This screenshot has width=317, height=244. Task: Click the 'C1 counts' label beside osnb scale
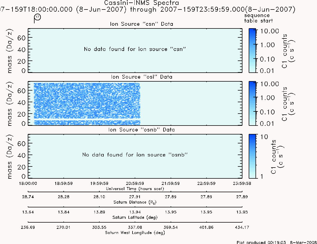273,157
